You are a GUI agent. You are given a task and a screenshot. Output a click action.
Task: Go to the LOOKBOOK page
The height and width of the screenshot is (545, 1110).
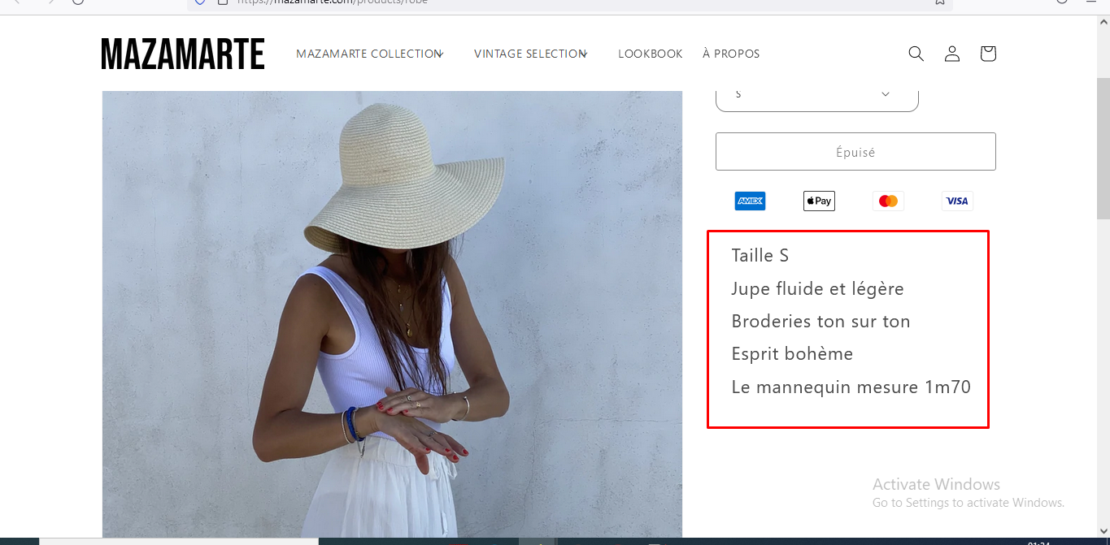(x=651, y=54)
